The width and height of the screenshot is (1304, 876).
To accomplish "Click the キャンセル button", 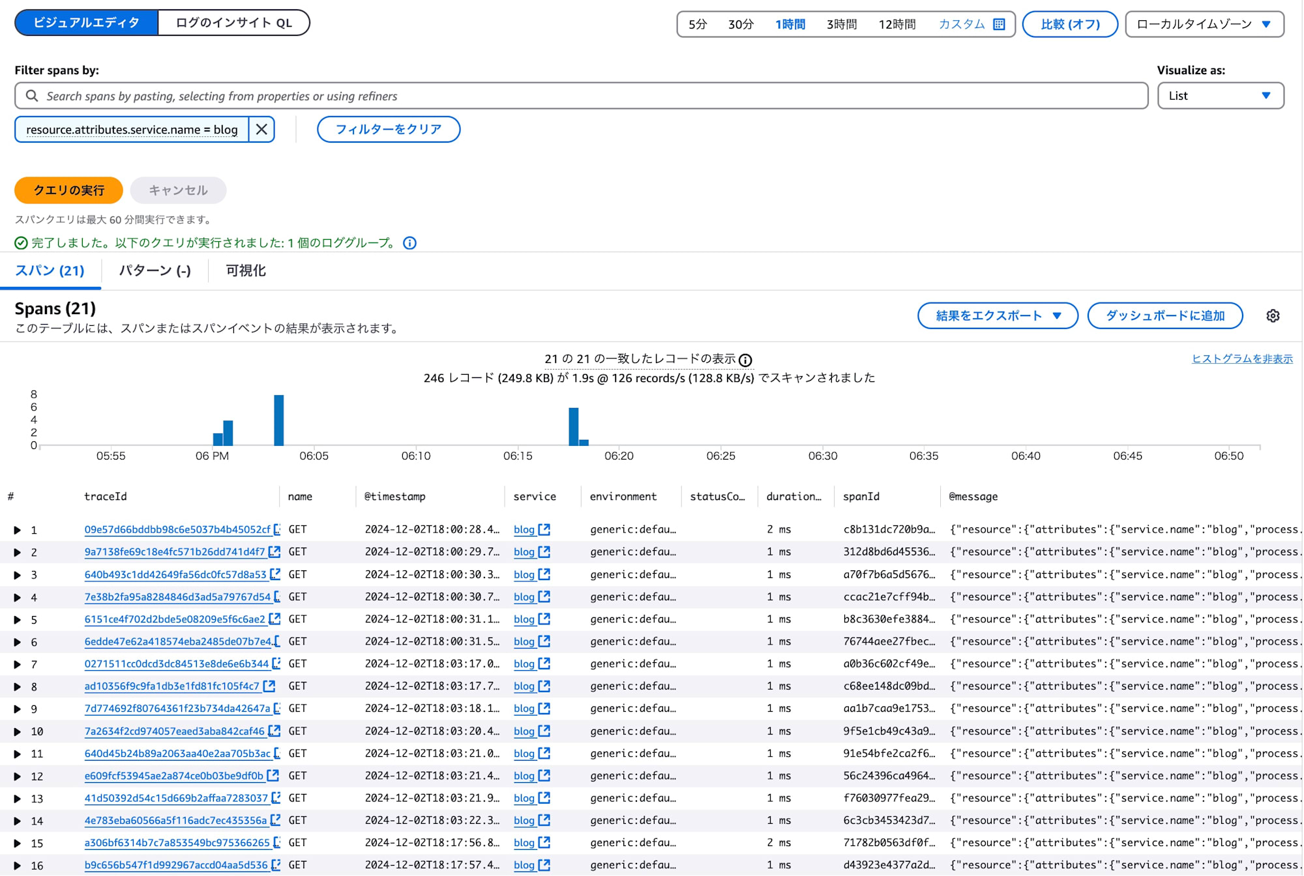I will [178, 190].
